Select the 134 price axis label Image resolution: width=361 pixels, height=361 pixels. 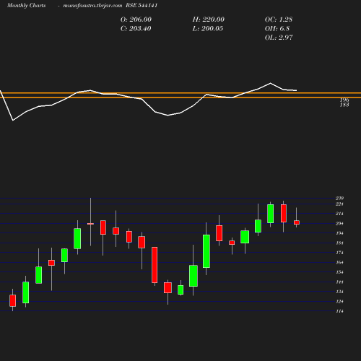(339, 292)
